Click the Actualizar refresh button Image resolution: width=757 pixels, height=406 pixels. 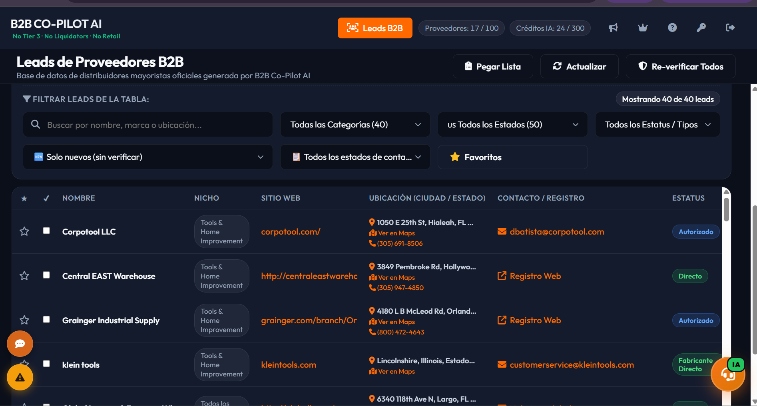coord(580,66)
